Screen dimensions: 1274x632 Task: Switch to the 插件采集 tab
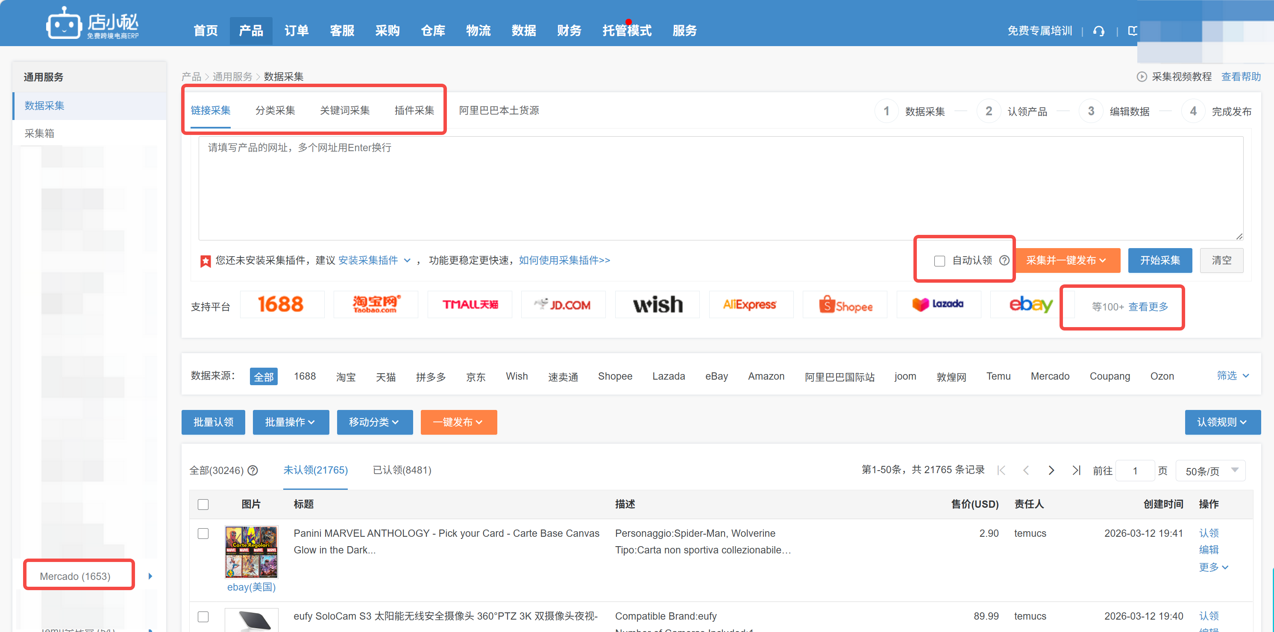[414, 111]
